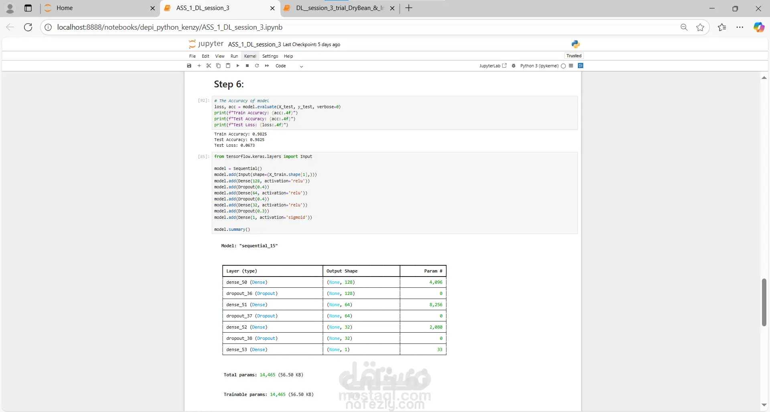Open the View menu
Viewport: 770px width, 412px height.
(220, 56)
